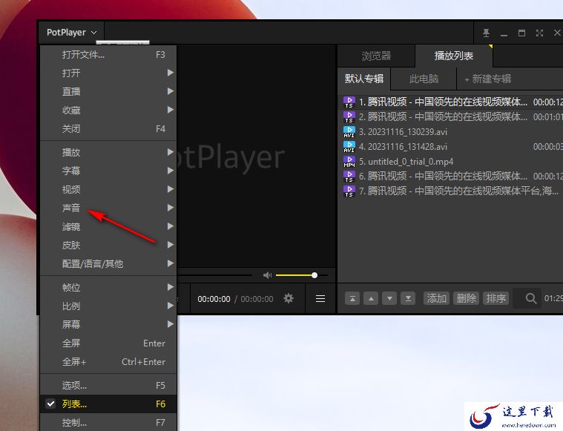Click TS file icon of item 7
Screen dimensions: 563x431
pos(349,191)
